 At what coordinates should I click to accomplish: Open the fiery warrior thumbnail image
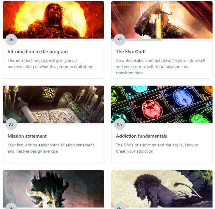53,20
